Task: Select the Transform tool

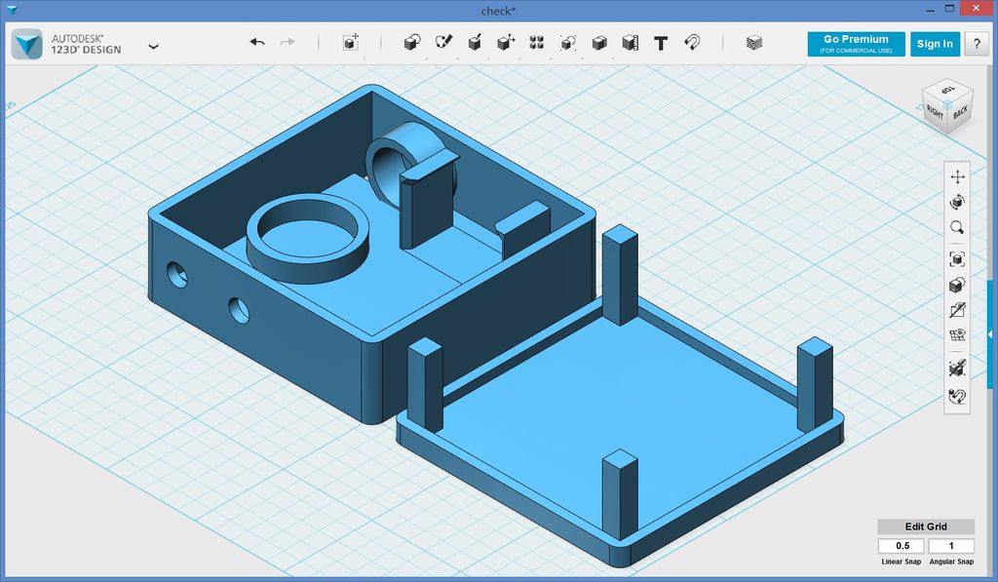Action: coord(350,43)
